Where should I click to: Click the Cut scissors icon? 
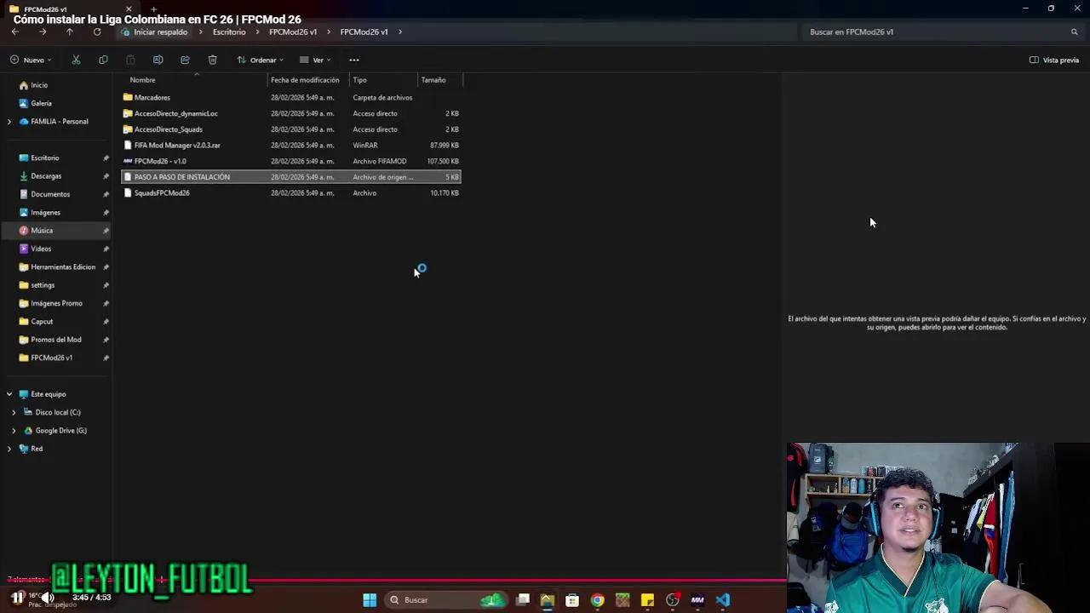76,60
